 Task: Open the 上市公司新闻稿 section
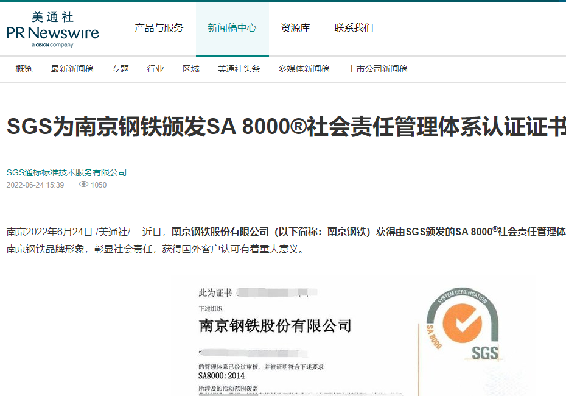click(x=378, y=69)
